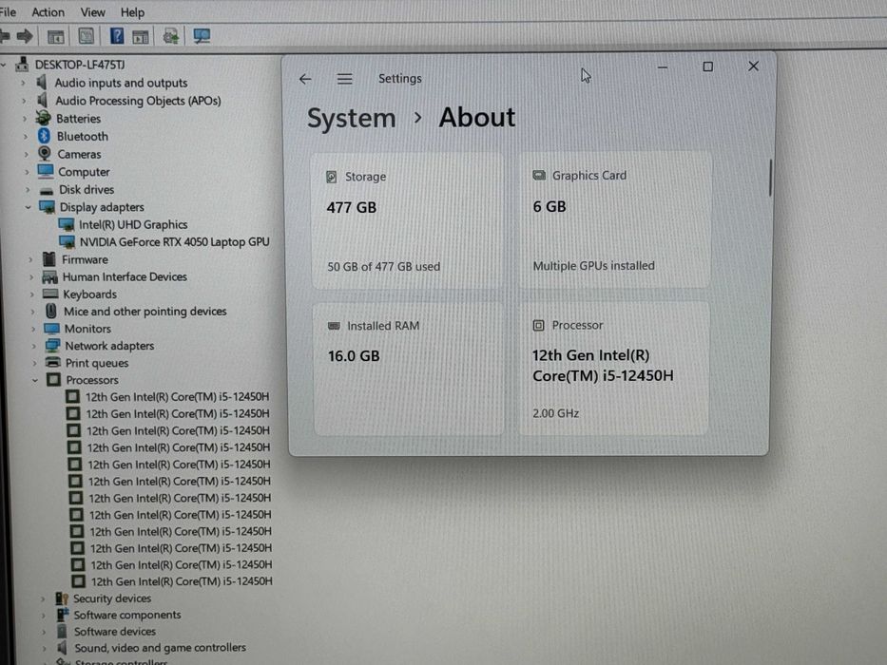Click the Monitors category icon
The width and height of the screenshot is (887, 665).
tap(52, 329)
